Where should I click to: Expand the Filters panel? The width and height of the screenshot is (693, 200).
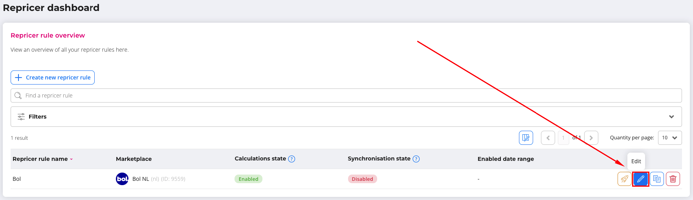point(671,117)
